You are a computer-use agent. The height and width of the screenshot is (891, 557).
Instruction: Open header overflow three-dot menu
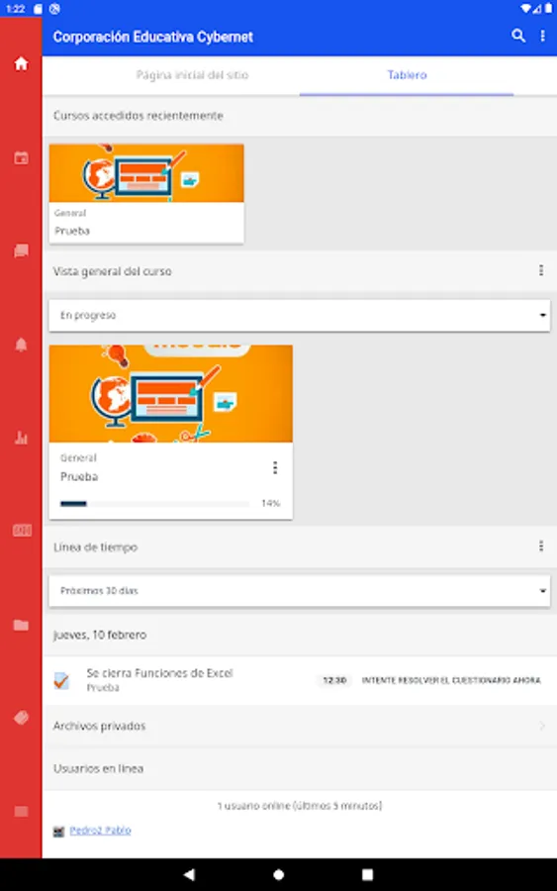tap(543, 36)
